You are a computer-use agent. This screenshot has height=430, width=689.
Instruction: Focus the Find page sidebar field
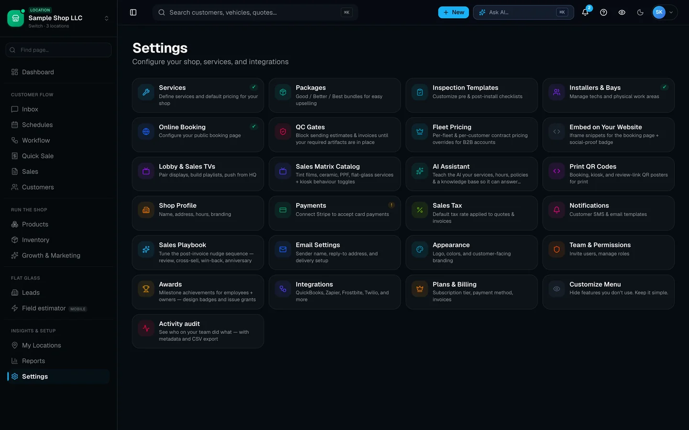[58, 50]
